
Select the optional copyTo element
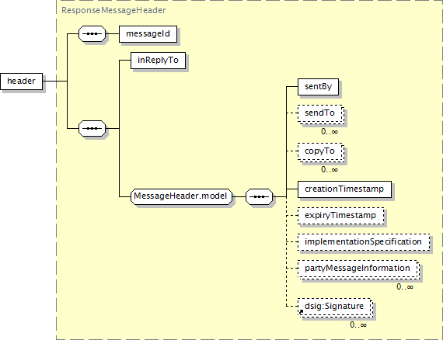pos(321,151)
